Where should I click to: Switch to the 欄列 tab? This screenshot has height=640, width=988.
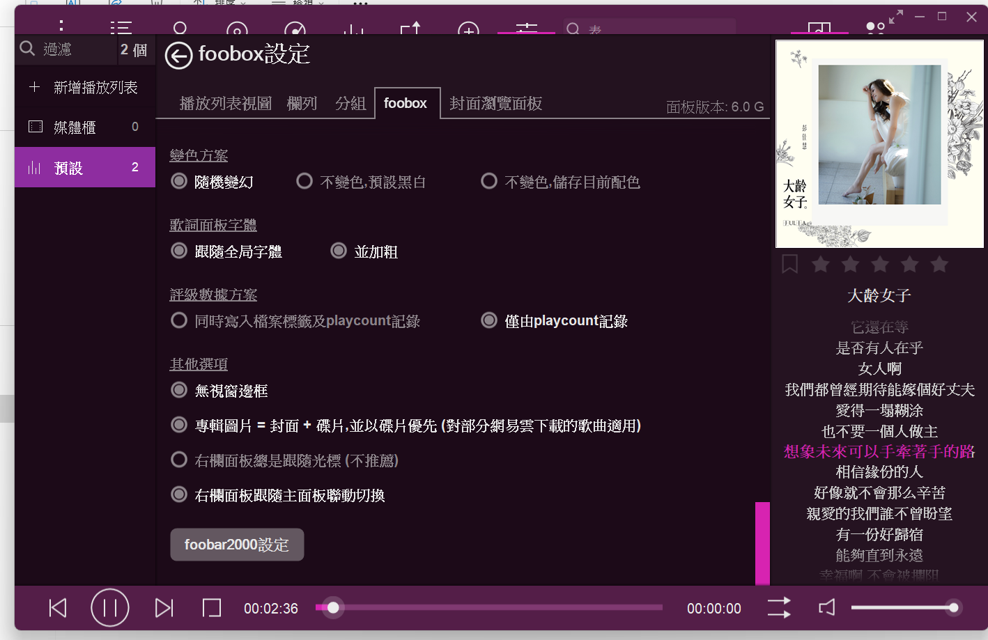302,103
